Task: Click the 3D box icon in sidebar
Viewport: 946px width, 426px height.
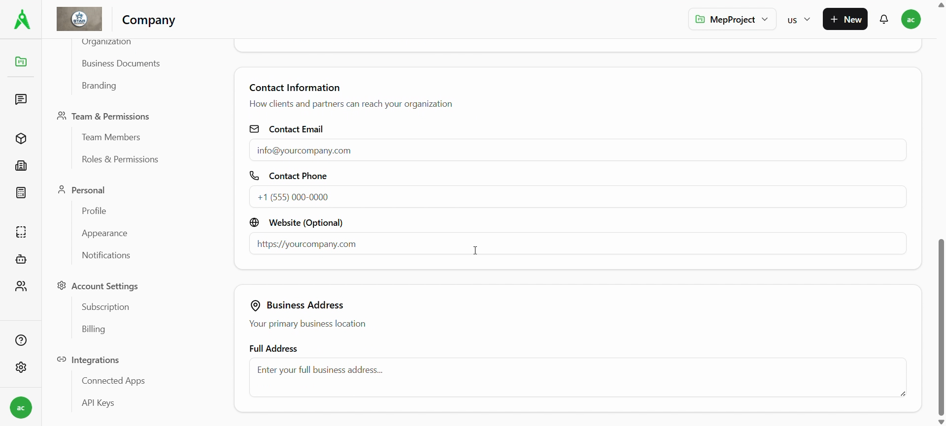Action: tap(21, 139)
